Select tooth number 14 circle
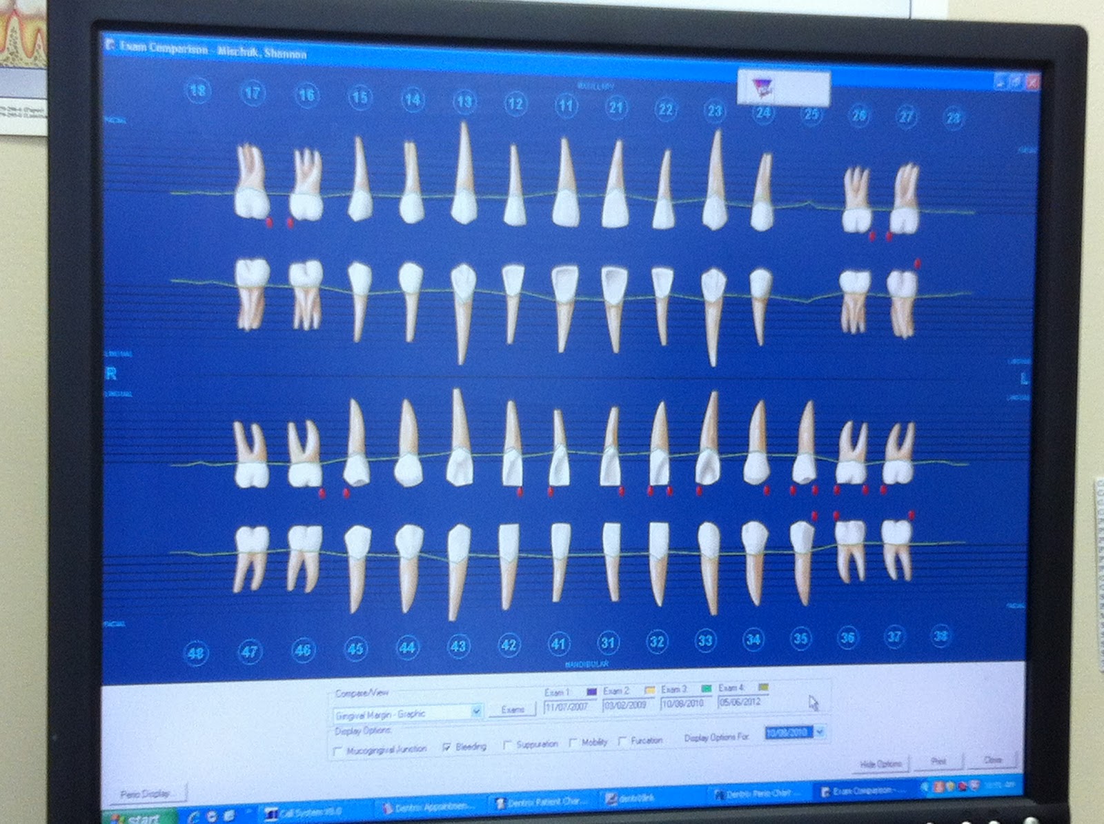 point(413,100)
